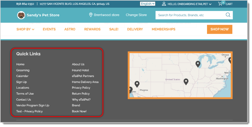Click the Ottawa label on the map

click(225, 55)
